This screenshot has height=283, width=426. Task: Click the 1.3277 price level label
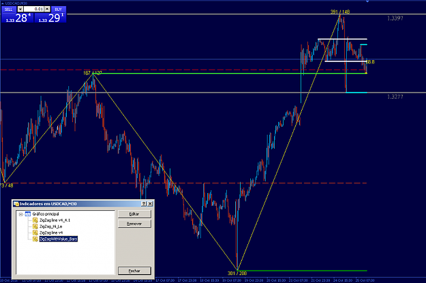pos(395,97)
